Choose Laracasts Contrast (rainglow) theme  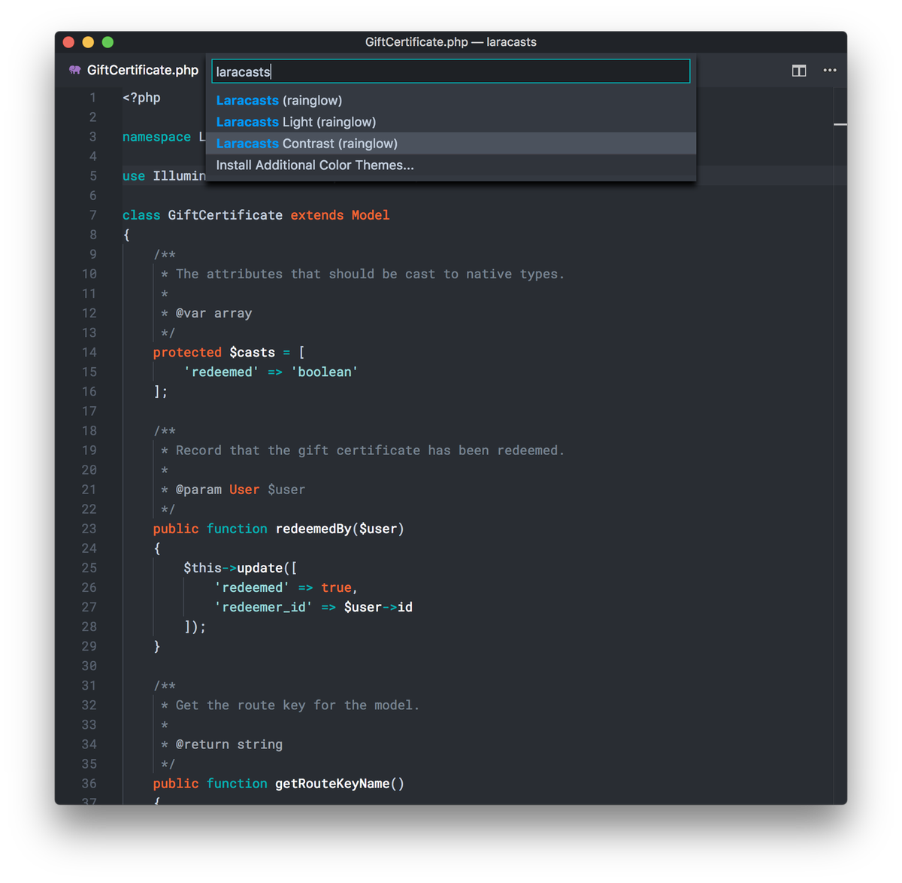tap(451, 144)
